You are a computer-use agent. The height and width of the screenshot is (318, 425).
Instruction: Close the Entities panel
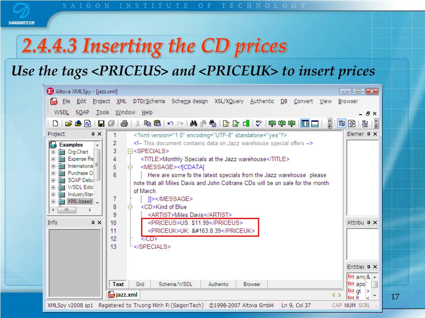coord(375,267)
